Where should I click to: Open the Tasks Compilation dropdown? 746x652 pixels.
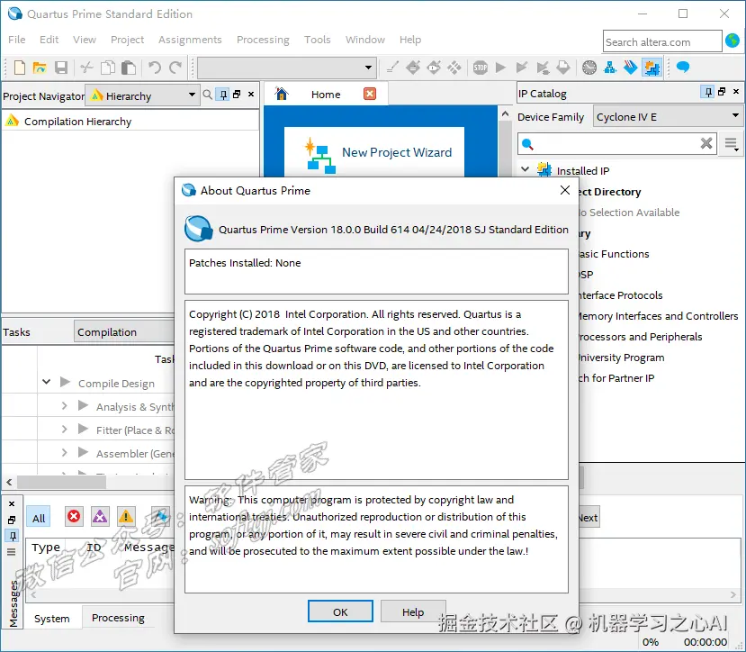tap(125, 332)
